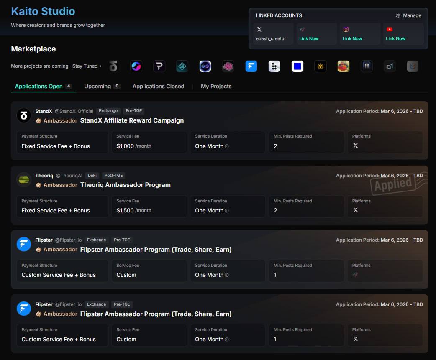Click the $1,000 /month service fee
This screenshot has height=360, width=436.
(134, 146)
